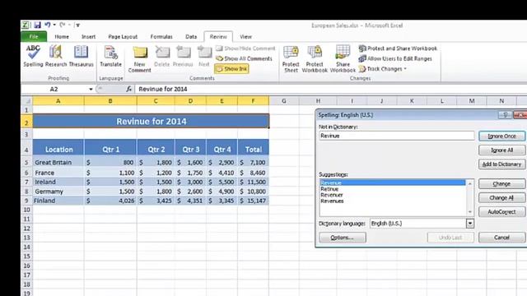
Task: Select suggestion 'Revenue'
Action: point(393,183)
